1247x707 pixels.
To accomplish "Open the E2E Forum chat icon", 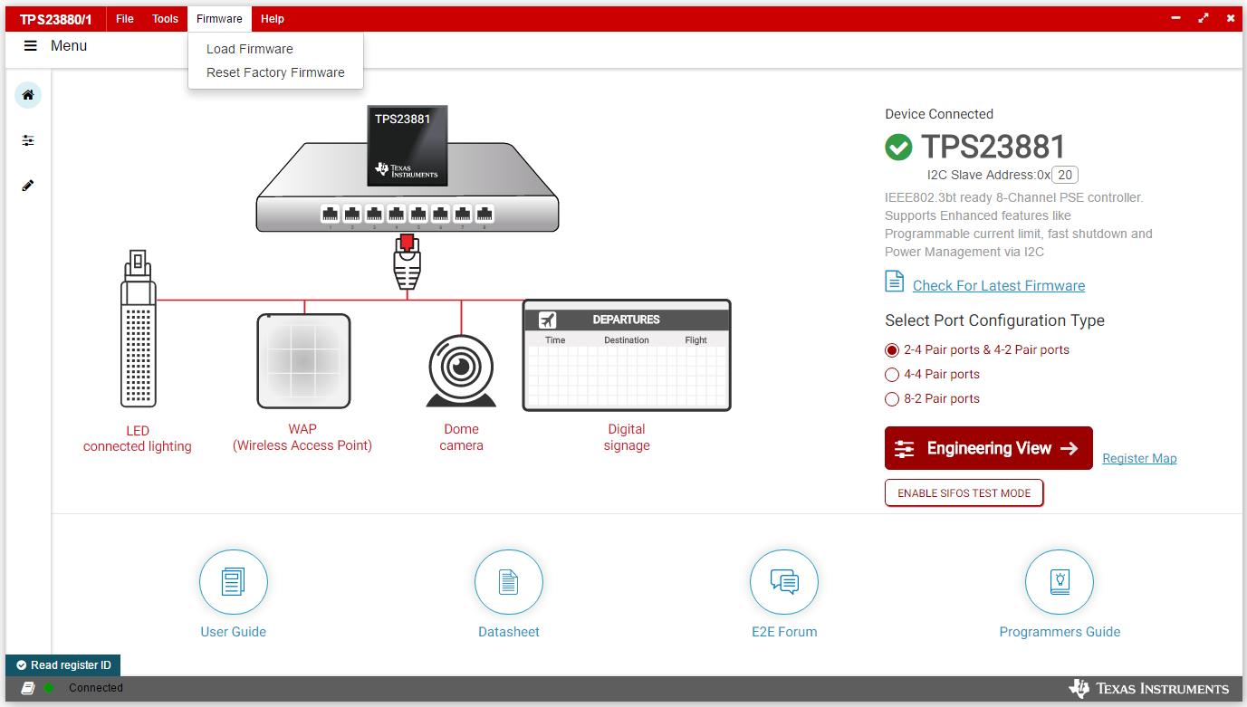I will point(783,582).
